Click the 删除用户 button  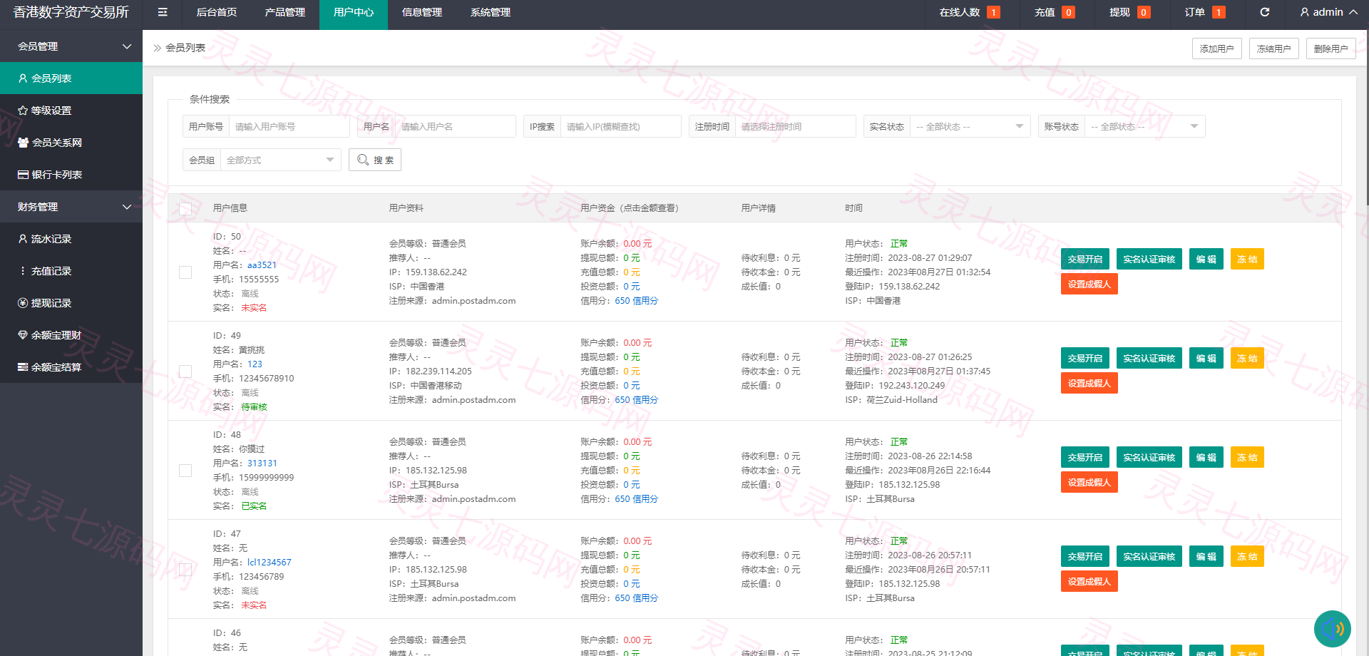tap(1331, 48)
